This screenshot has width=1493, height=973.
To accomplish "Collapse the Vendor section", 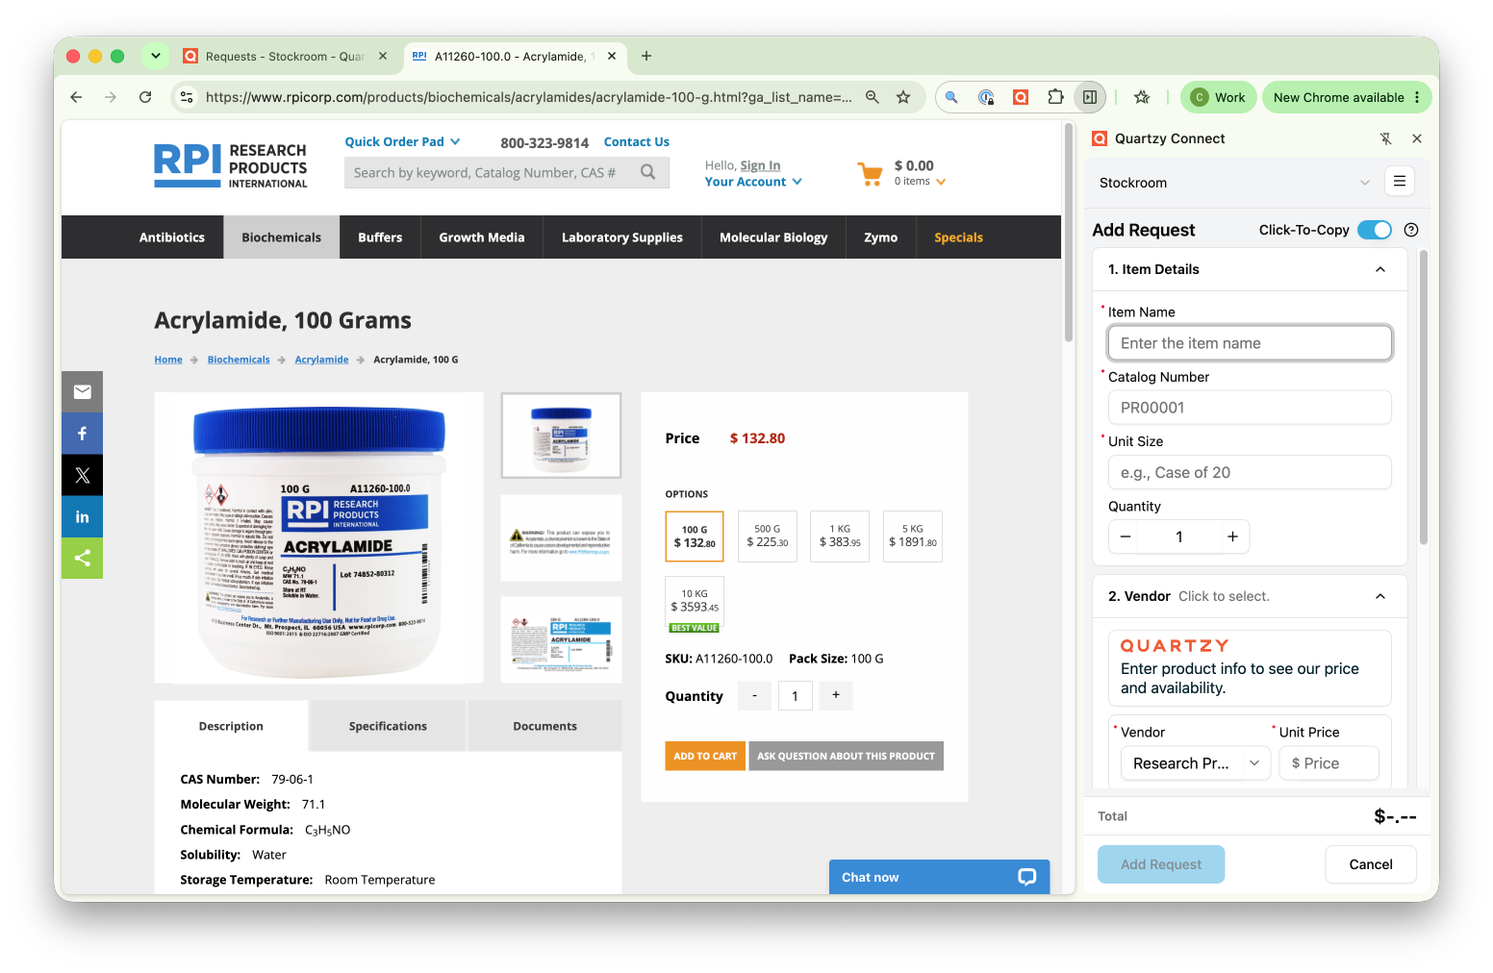I will (1380, 596).
